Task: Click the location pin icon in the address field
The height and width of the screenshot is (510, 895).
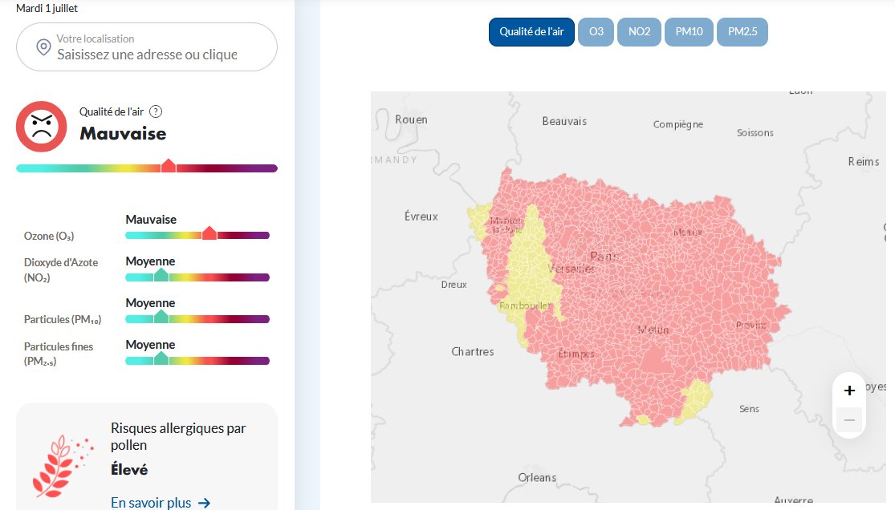Action: (44, 47)
